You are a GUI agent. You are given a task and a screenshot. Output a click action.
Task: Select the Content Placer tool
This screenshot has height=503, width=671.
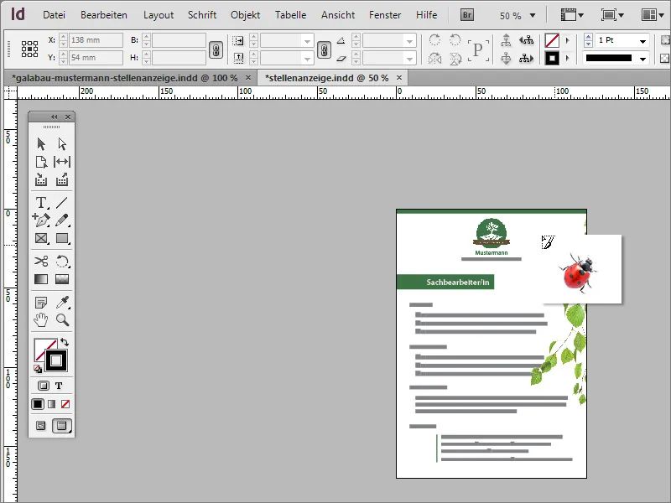click(62, 179)
